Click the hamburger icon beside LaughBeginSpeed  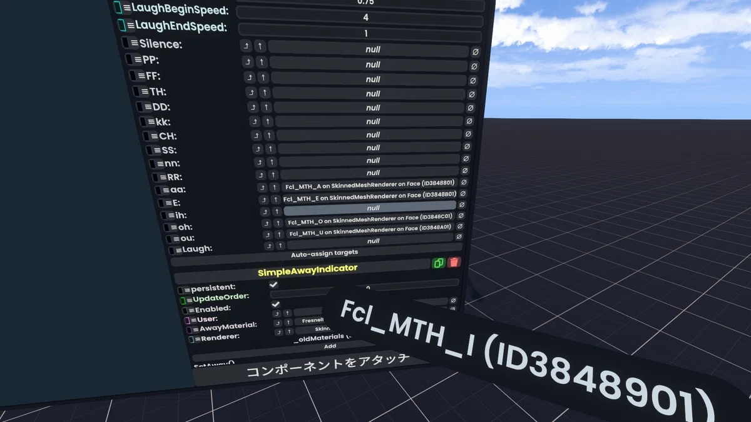(x=128, y=9)
